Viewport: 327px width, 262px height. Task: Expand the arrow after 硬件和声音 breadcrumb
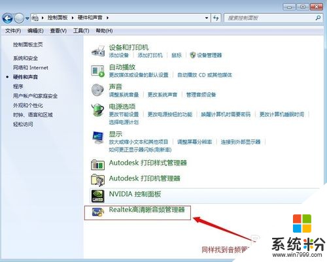[x=107, y=18]
